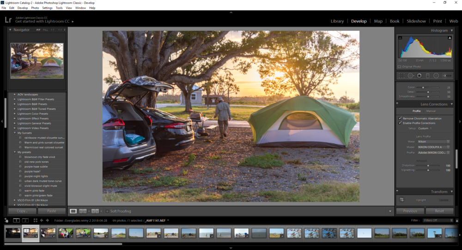Switch to the Library module
This screenshot has height=250, width=462.
[x=337, y=21]
